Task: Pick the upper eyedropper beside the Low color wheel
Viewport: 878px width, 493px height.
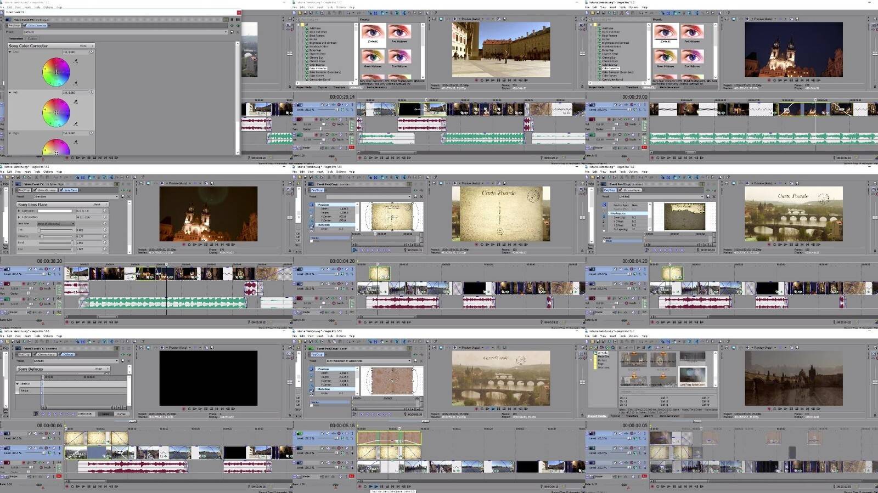Action: coord(76,61)
